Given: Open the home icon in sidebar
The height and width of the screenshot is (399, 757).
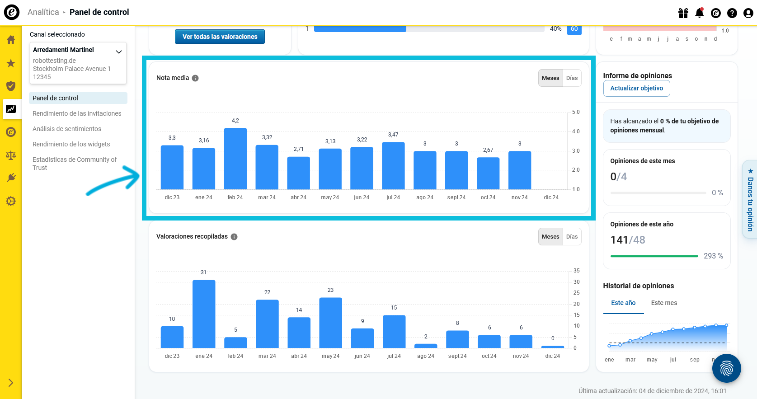Looking at the screenshot, I should 11,40.
